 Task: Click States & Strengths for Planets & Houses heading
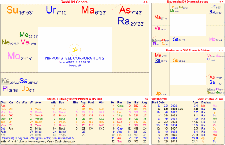click(x=75, y=99)
